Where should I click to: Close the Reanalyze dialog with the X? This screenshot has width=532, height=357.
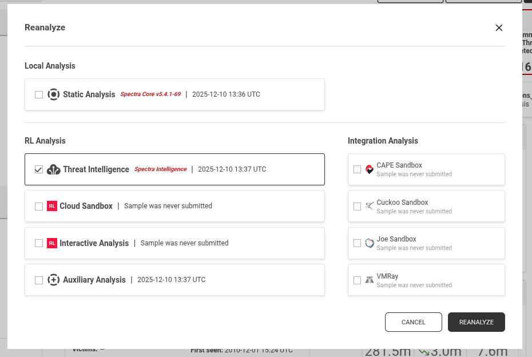[x=499, y=27]
